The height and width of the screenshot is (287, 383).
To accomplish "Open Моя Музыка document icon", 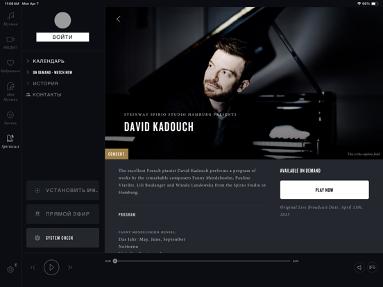I will [10, 86].
